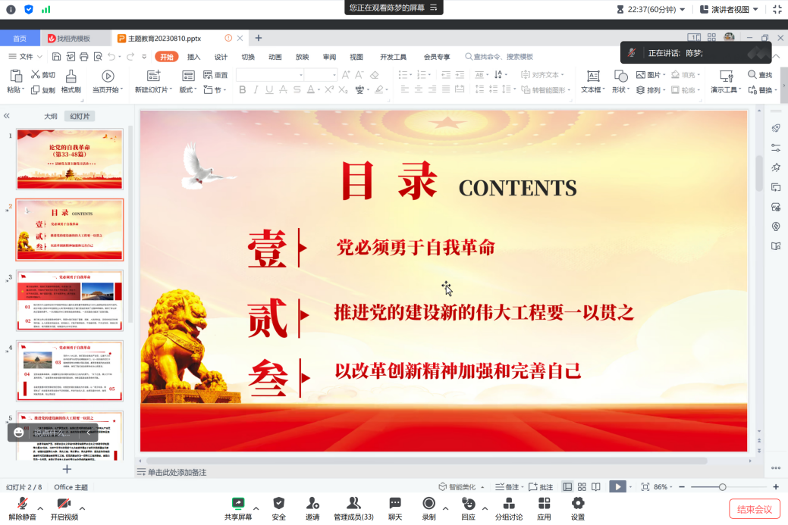This screenshot has height=525, width=788.
Task: Open the Security (安全) shield icon
Action: point(279,504)
